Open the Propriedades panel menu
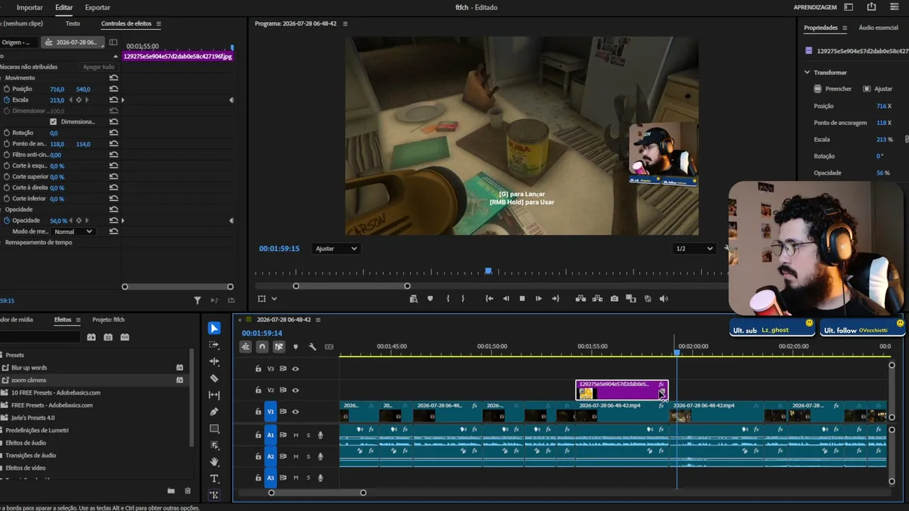 tap(844, 28)
